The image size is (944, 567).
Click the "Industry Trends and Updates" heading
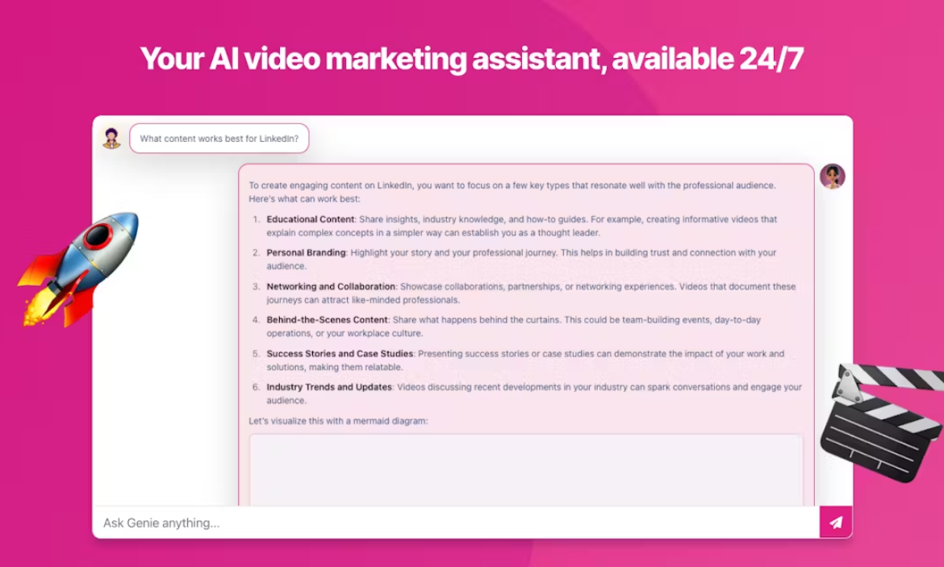[329, 387]
